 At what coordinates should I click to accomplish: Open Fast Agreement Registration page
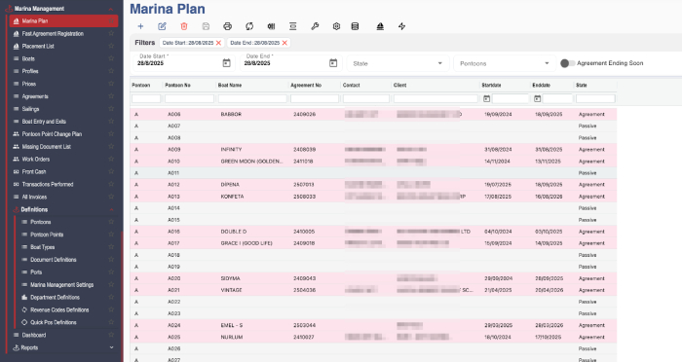[53, 33]
